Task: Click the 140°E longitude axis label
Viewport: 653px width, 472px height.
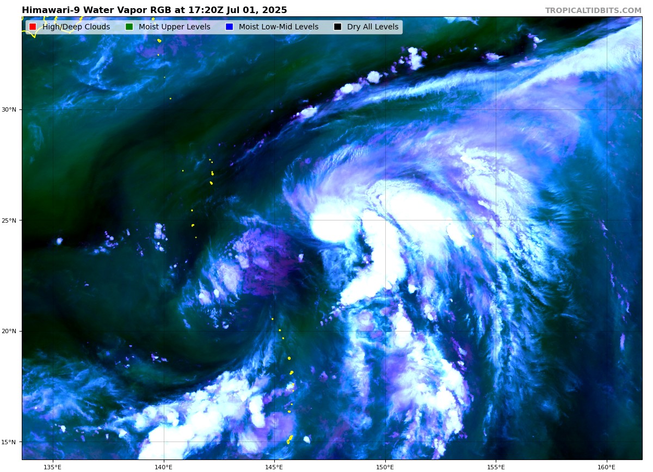Action: [x=163, y=467]
